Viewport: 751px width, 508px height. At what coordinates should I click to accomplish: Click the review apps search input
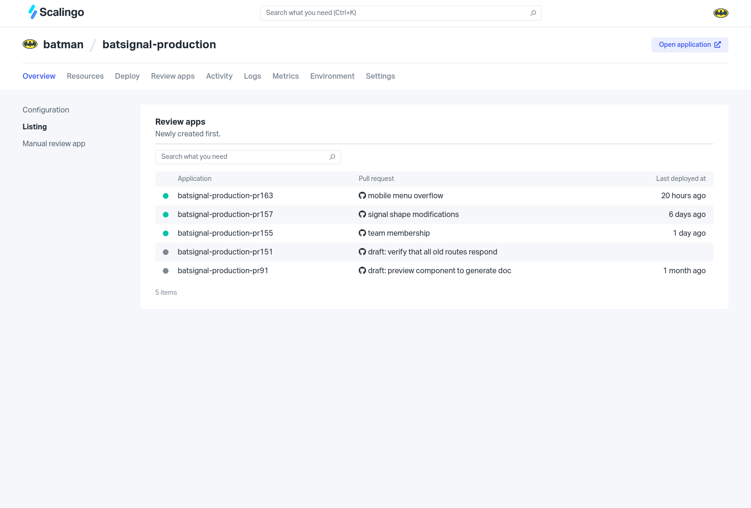click(242, 157)
